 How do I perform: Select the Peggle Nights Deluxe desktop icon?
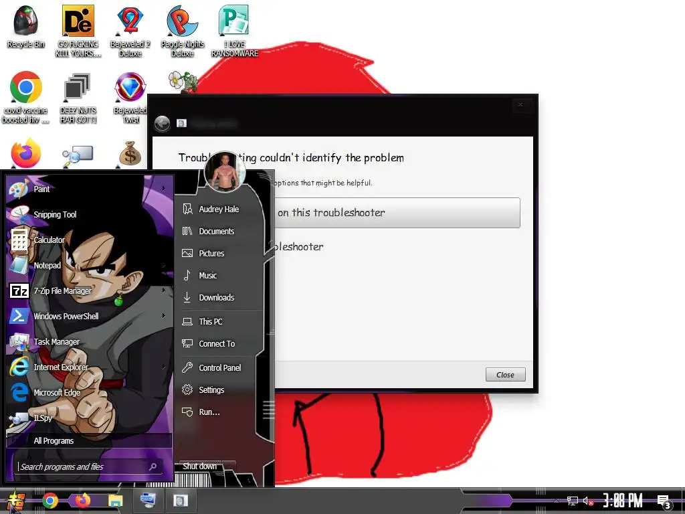click(x=182, y=31)
